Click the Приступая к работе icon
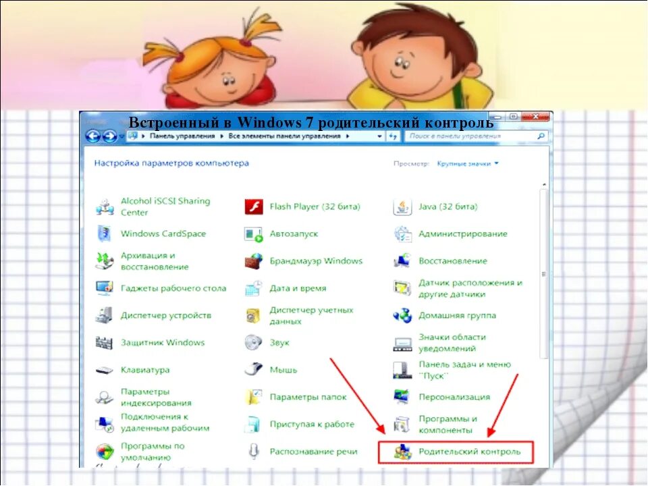648x486 pixels. (x=252, y=425)
